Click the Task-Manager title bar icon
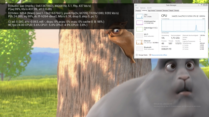The width and height of the screenshot is (209, 117). [136, 5]
